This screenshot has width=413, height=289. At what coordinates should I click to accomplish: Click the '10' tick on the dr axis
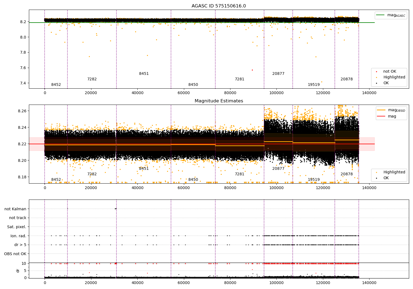point(24,264)
